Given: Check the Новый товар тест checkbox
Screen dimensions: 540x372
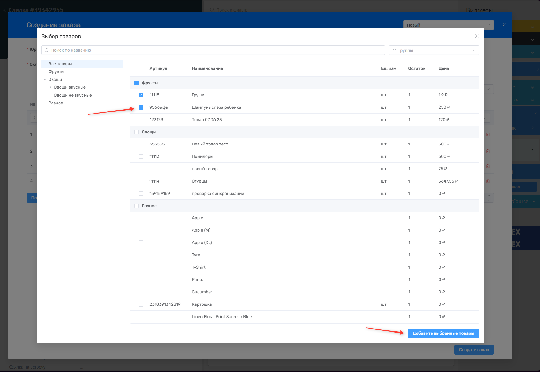Looking at the screenshot, I should (141, 144).
